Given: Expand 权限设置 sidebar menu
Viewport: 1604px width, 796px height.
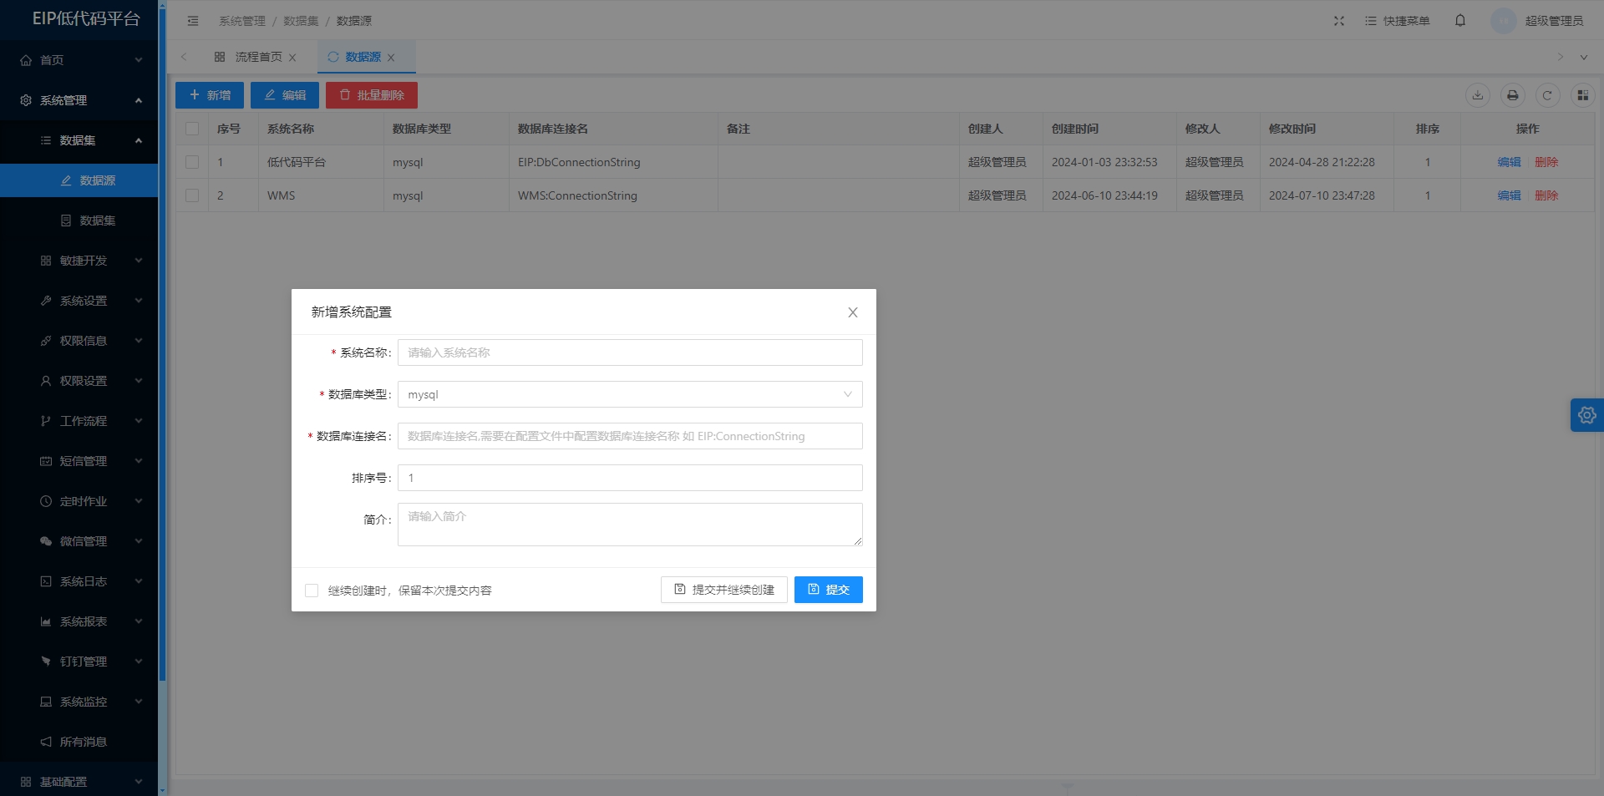Looking at the screenshot, I should [x=79, y=381].
